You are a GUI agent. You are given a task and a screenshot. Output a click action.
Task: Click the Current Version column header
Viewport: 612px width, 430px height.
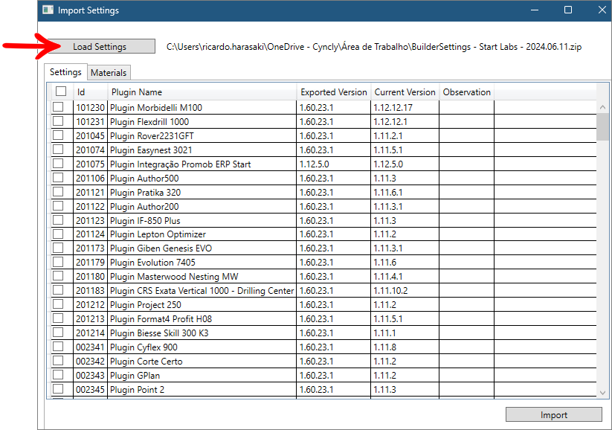tap(405, 92)
